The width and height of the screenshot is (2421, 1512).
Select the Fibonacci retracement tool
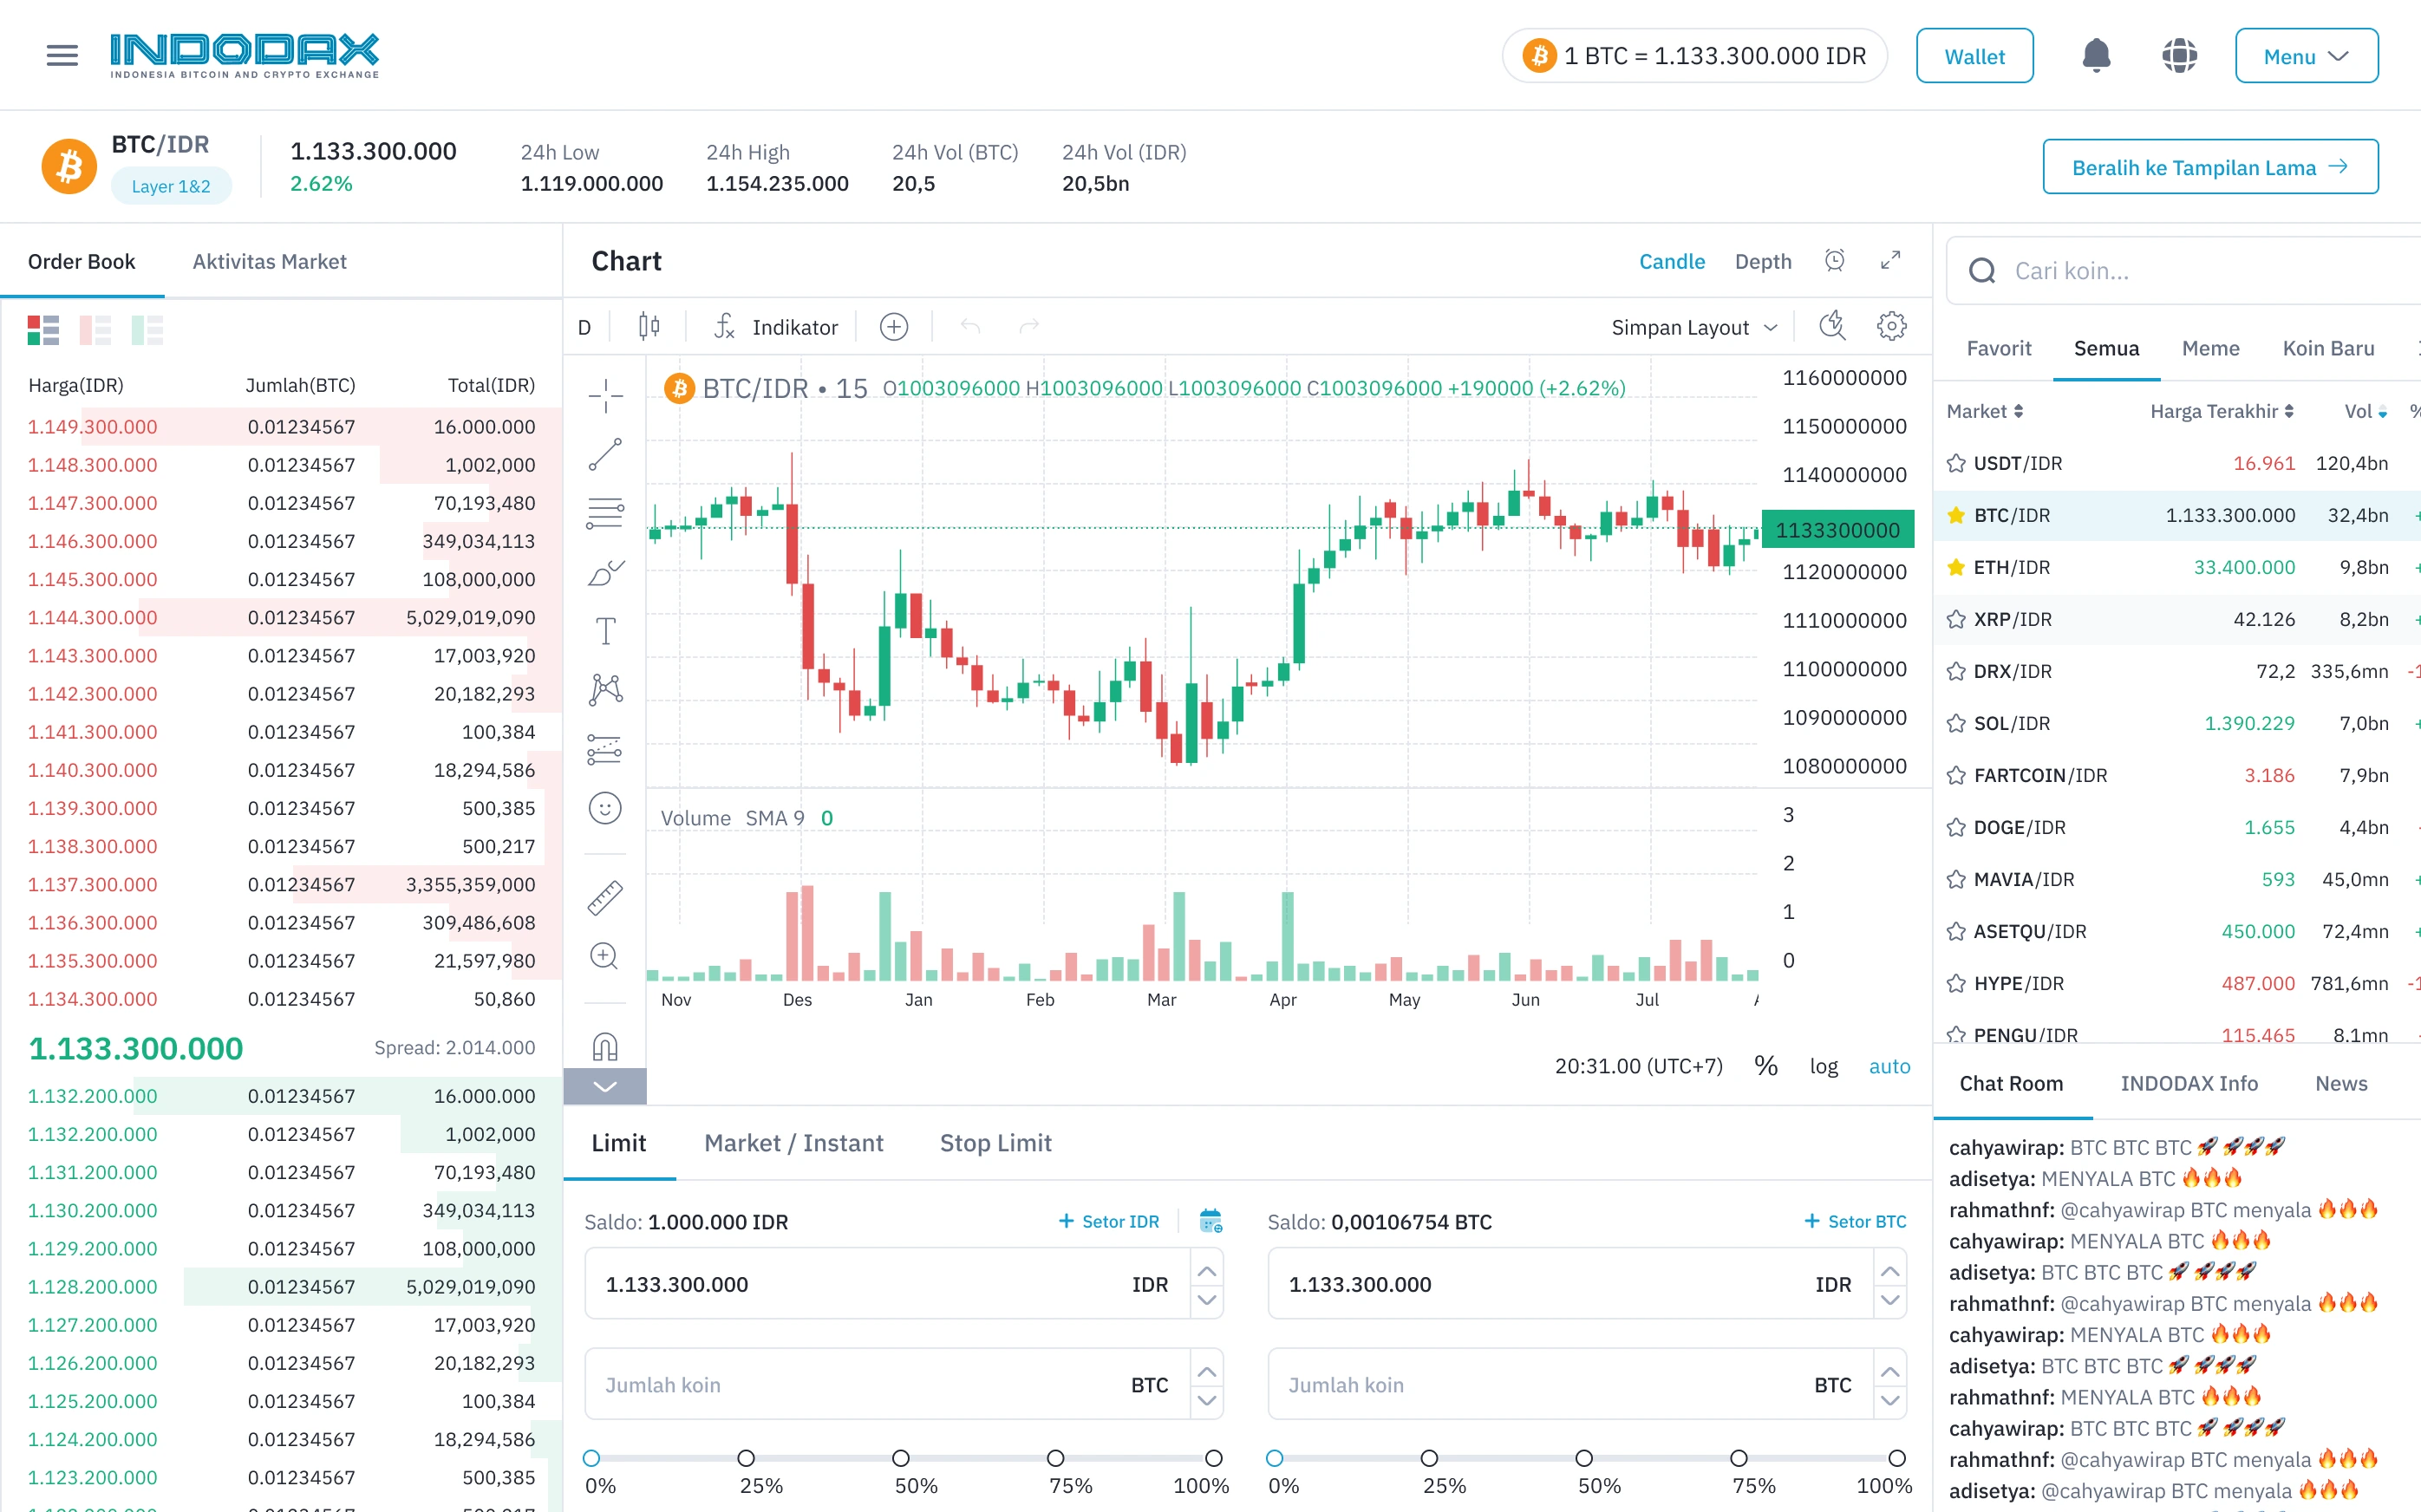(x=605, y=513)
